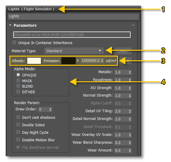This screenshot has height=162, width=171.
Task: Select OPAQUE alpha mode
Action: 18,75
